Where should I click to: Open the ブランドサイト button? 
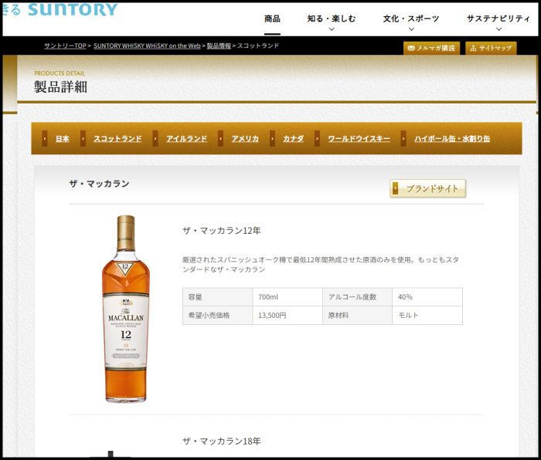click(429, 188)
